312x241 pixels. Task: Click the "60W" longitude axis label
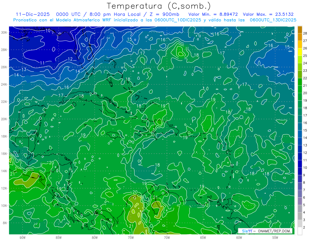tap(239, 238)
